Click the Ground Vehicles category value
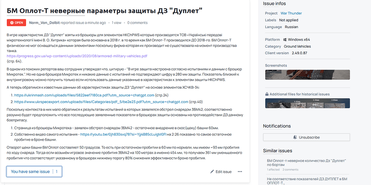 coord(298,47)
